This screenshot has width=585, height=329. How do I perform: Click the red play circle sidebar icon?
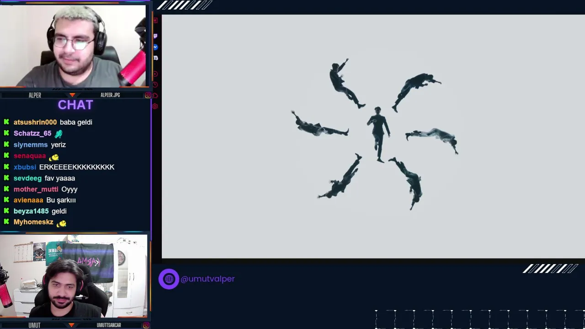coord(155,74)
